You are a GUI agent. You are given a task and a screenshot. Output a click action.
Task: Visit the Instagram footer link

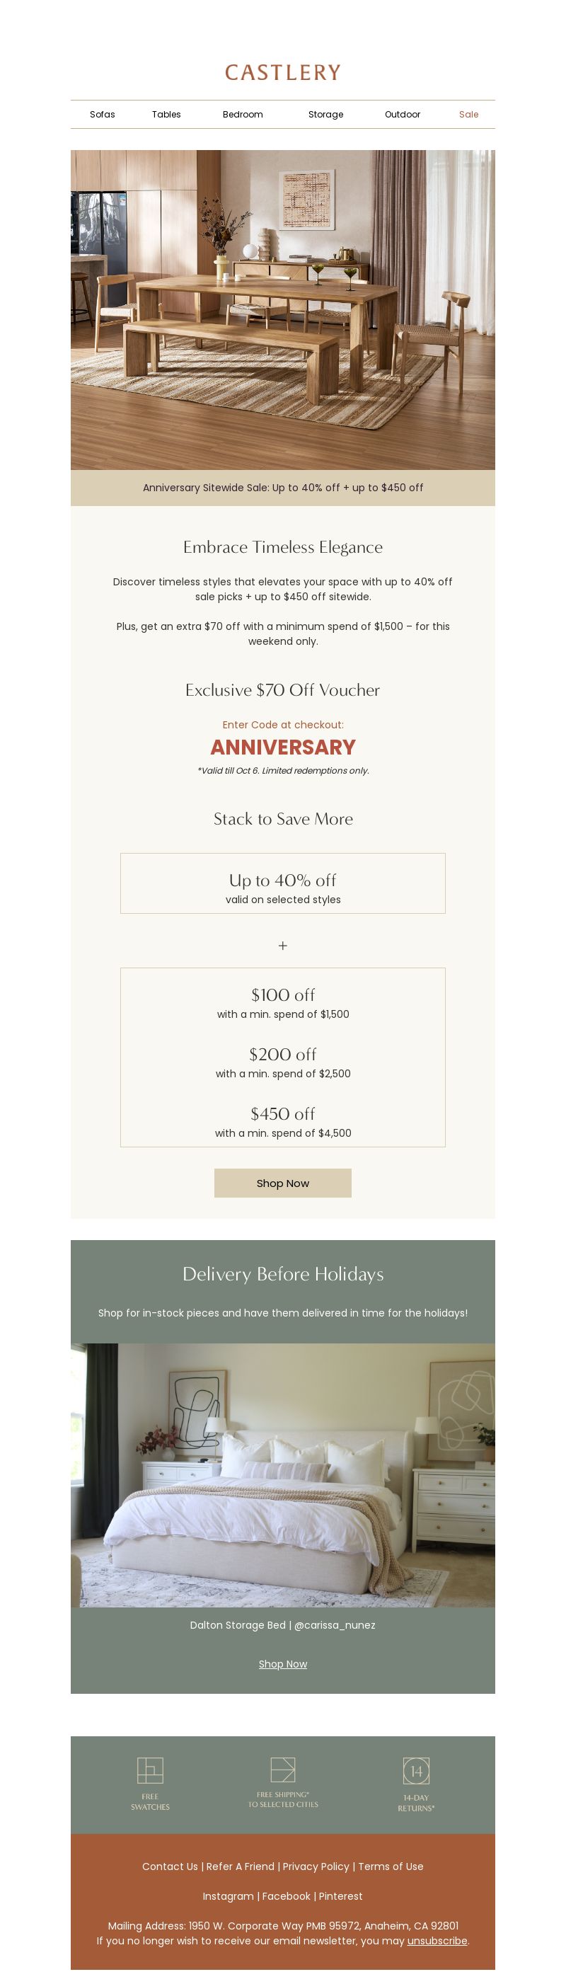pos(228,1896)
